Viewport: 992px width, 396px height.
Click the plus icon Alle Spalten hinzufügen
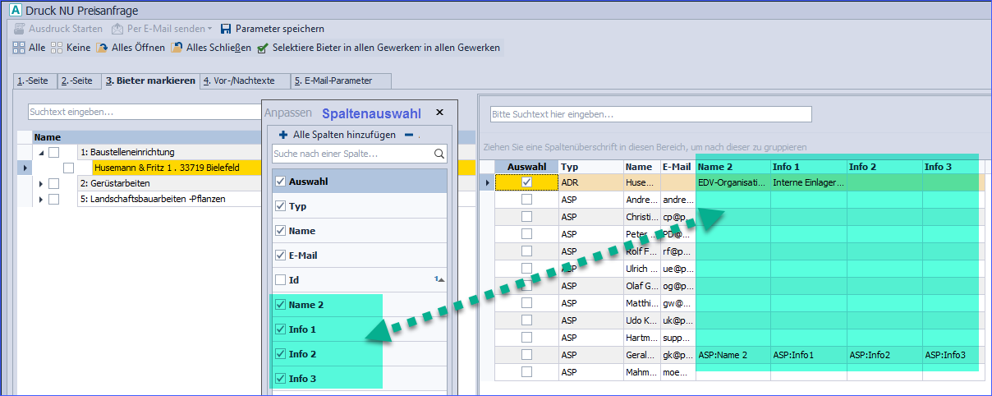(283, 135)
